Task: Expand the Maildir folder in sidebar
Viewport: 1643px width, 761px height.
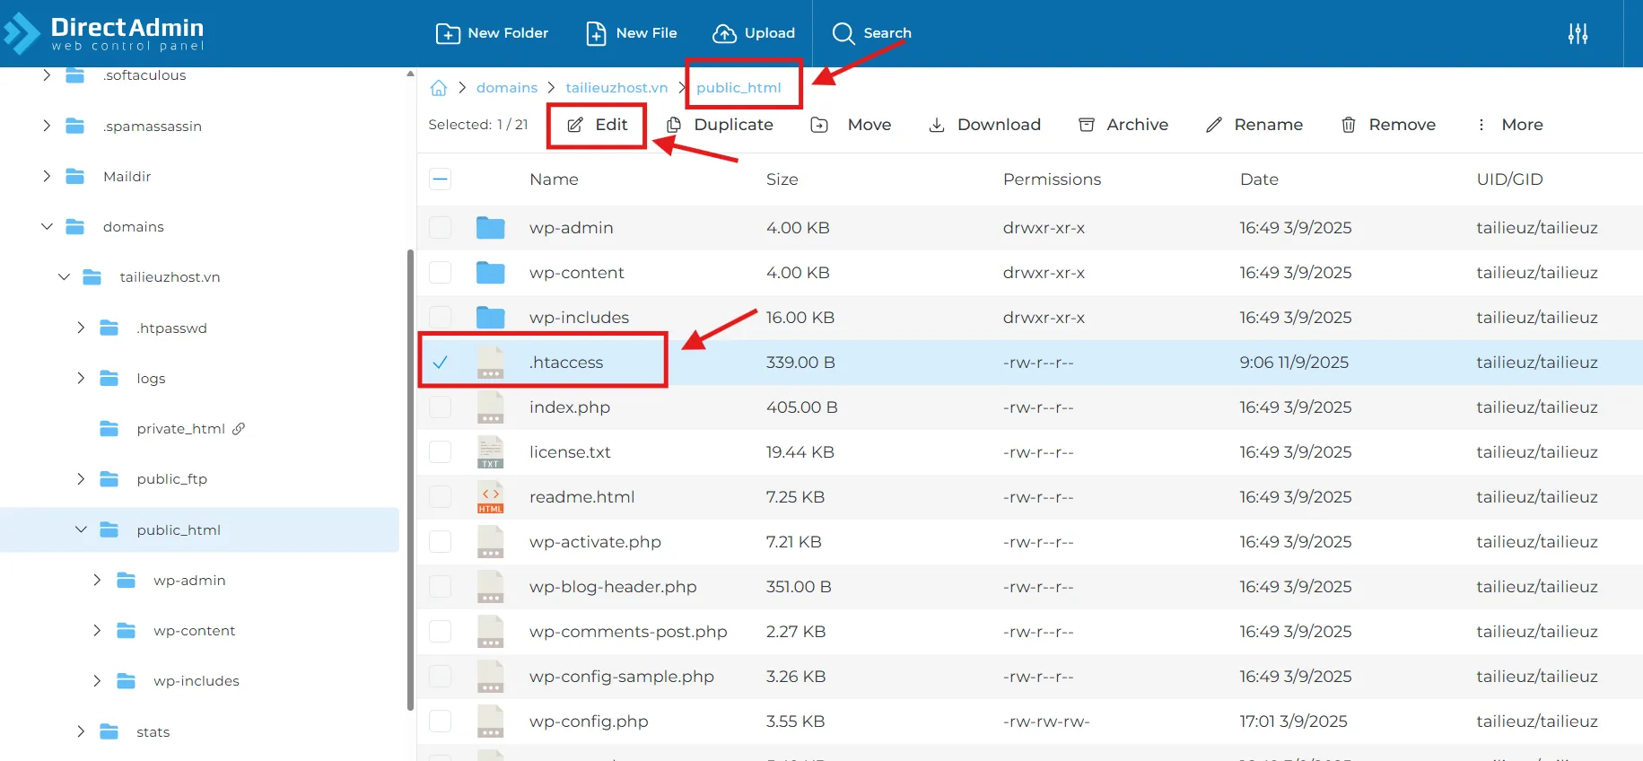Action: click(47, 177)
